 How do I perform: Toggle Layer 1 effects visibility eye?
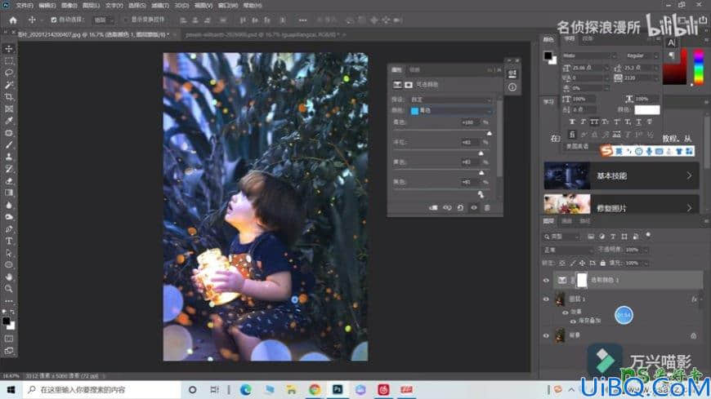565,312
